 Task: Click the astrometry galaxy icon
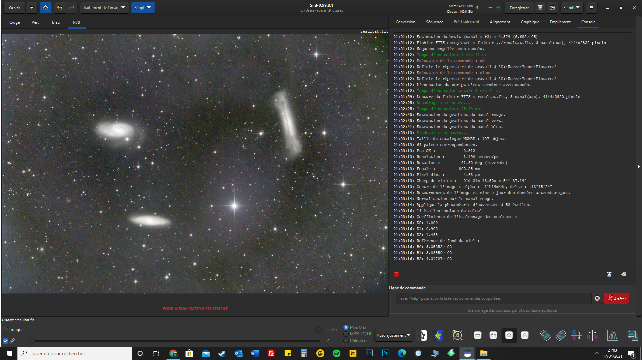pyautogui.click(x=457, y=335)
